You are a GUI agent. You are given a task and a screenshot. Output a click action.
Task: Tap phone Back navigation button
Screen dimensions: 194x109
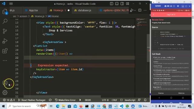click(159, 98)
